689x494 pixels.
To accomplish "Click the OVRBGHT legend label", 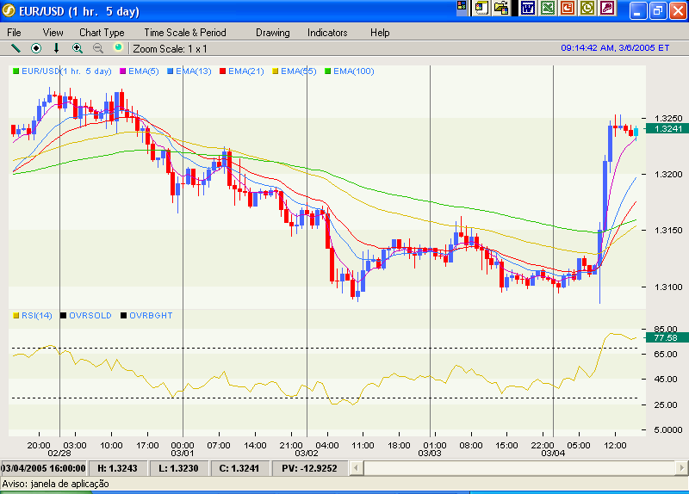I will (151, 316).
